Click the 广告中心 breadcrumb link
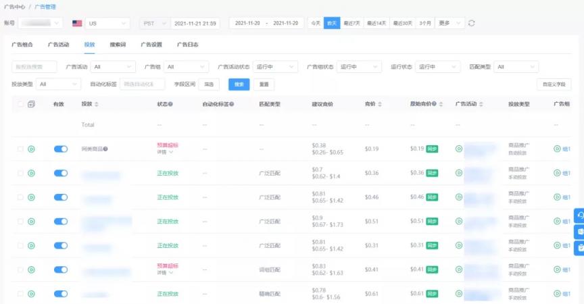584x304 pixels. click(14, 7)
